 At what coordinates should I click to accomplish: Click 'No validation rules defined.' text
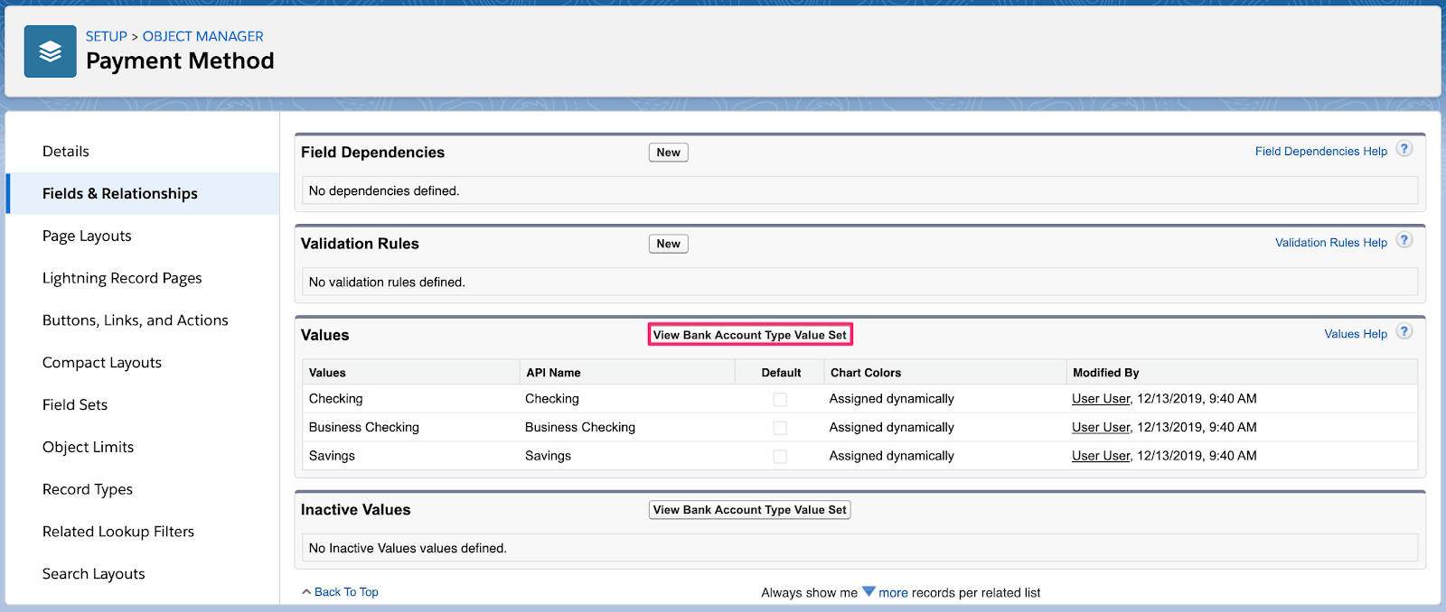point(387,283)
